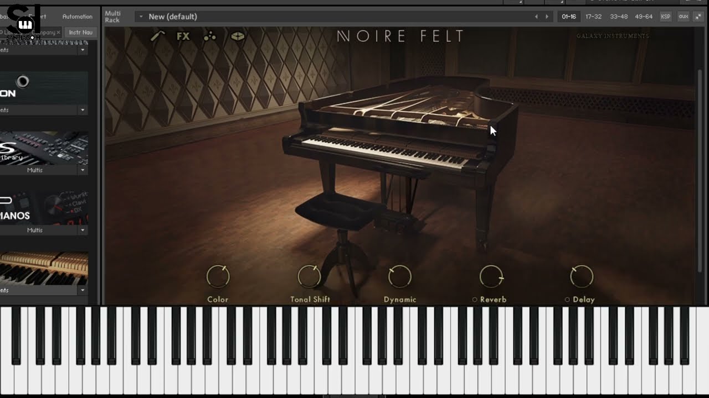Click the Reverb knob
This screenshot has height=398, width=709.
point(491,276)
